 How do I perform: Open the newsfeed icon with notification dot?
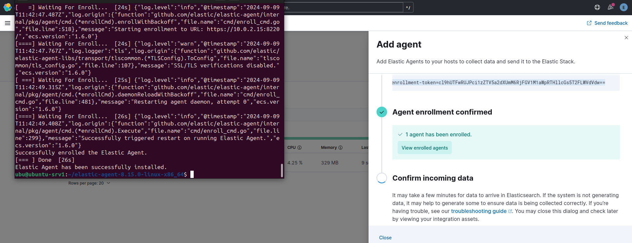tap(611, 7)
